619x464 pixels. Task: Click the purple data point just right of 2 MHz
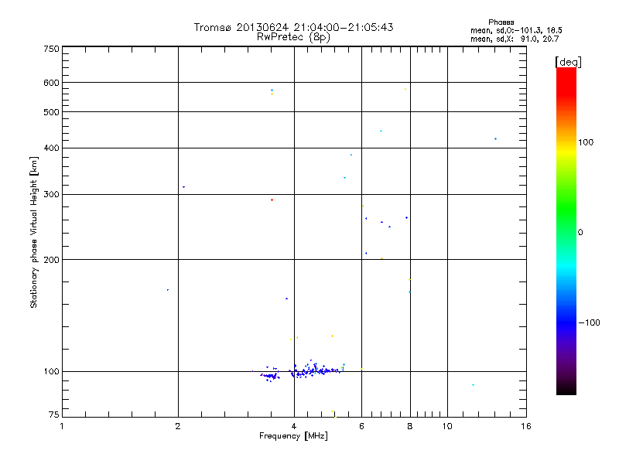184,187
